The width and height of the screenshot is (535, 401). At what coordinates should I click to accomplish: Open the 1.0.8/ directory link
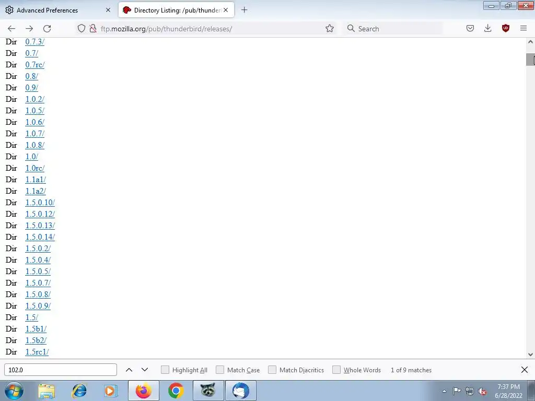pyautogui.click(x=35, y=145)
